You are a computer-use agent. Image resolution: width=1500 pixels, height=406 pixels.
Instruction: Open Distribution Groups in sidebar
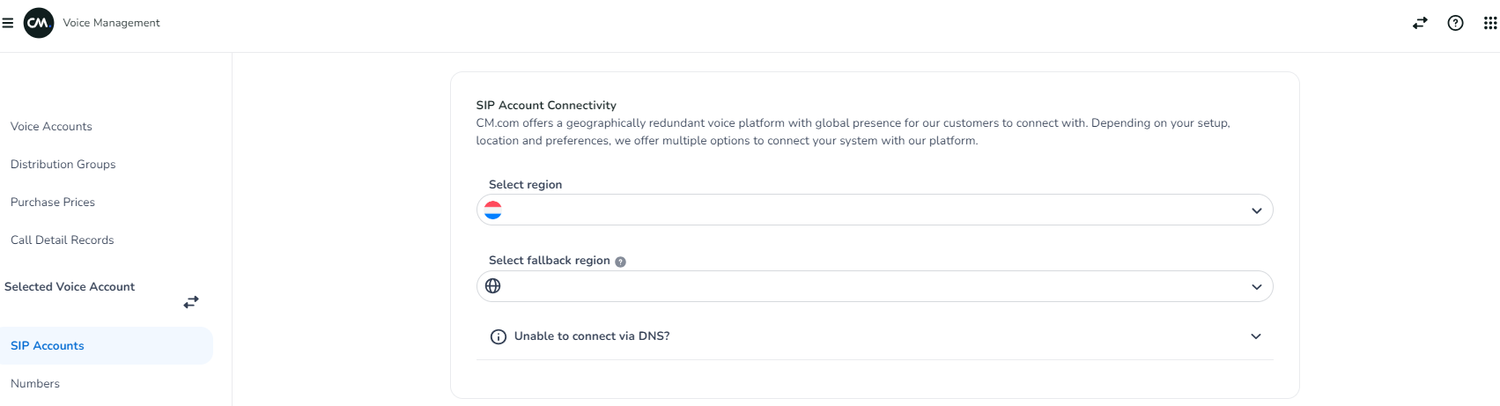click(63, 165)
